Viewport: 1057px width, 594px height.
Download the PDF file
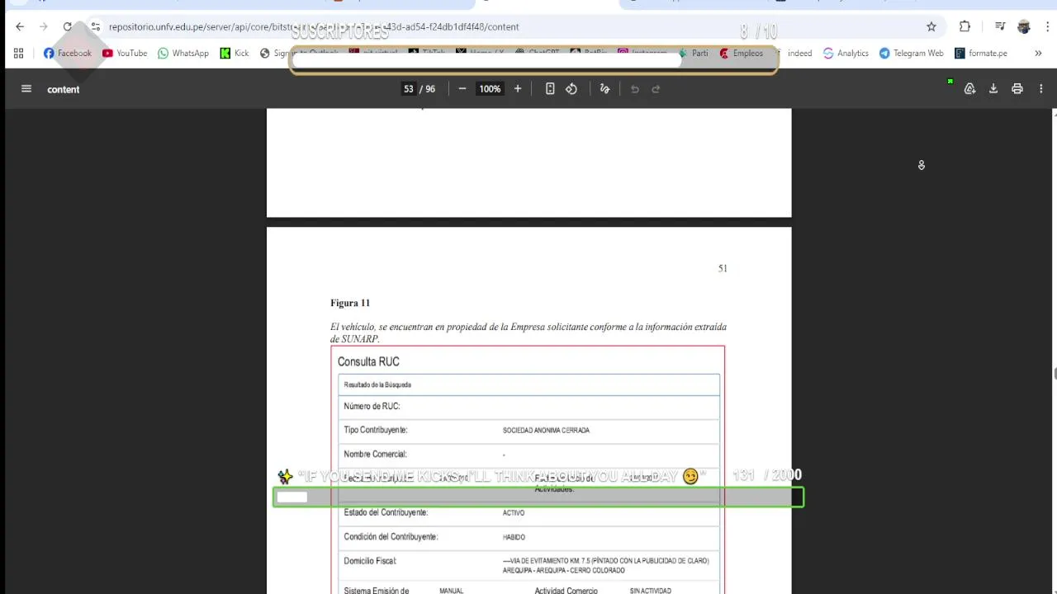[993, 89]
